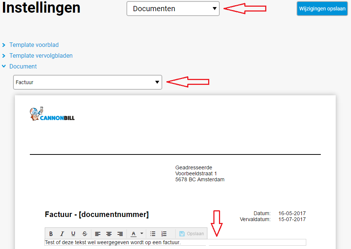Viewport: 351px width, 249px height.
Task: Click the invoice text field containing 'Test of deze tekst'
Action: tap(175, 242)
